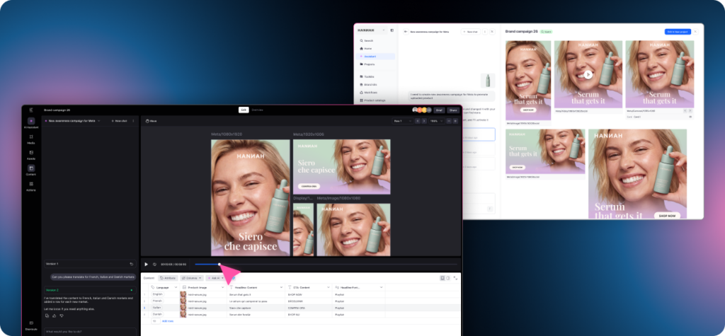Start a New chat in the editor chat panel
Screen dimensions: 725x336
119,121
